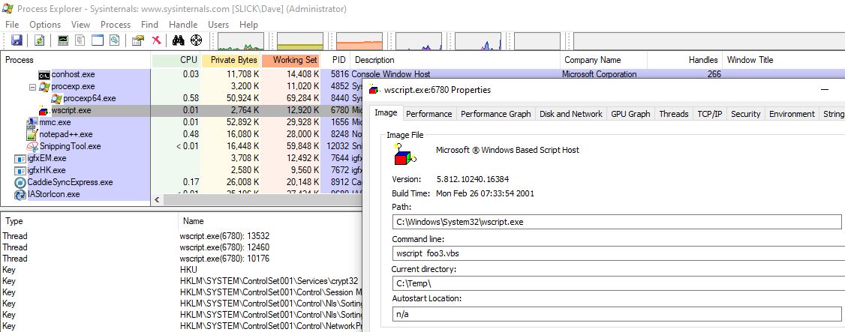Open the Process menu
845x332 pixels.
(x=116, y=24)
